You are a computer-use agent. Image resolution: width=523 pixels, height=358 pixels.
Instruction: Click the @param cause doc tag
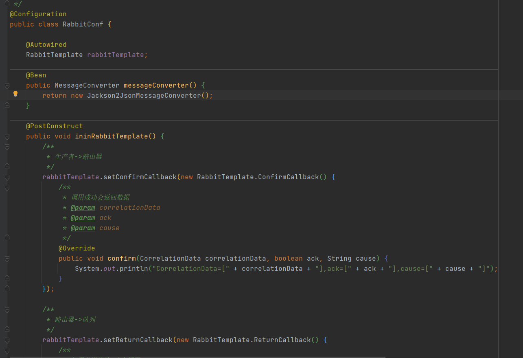click(95, 228)
